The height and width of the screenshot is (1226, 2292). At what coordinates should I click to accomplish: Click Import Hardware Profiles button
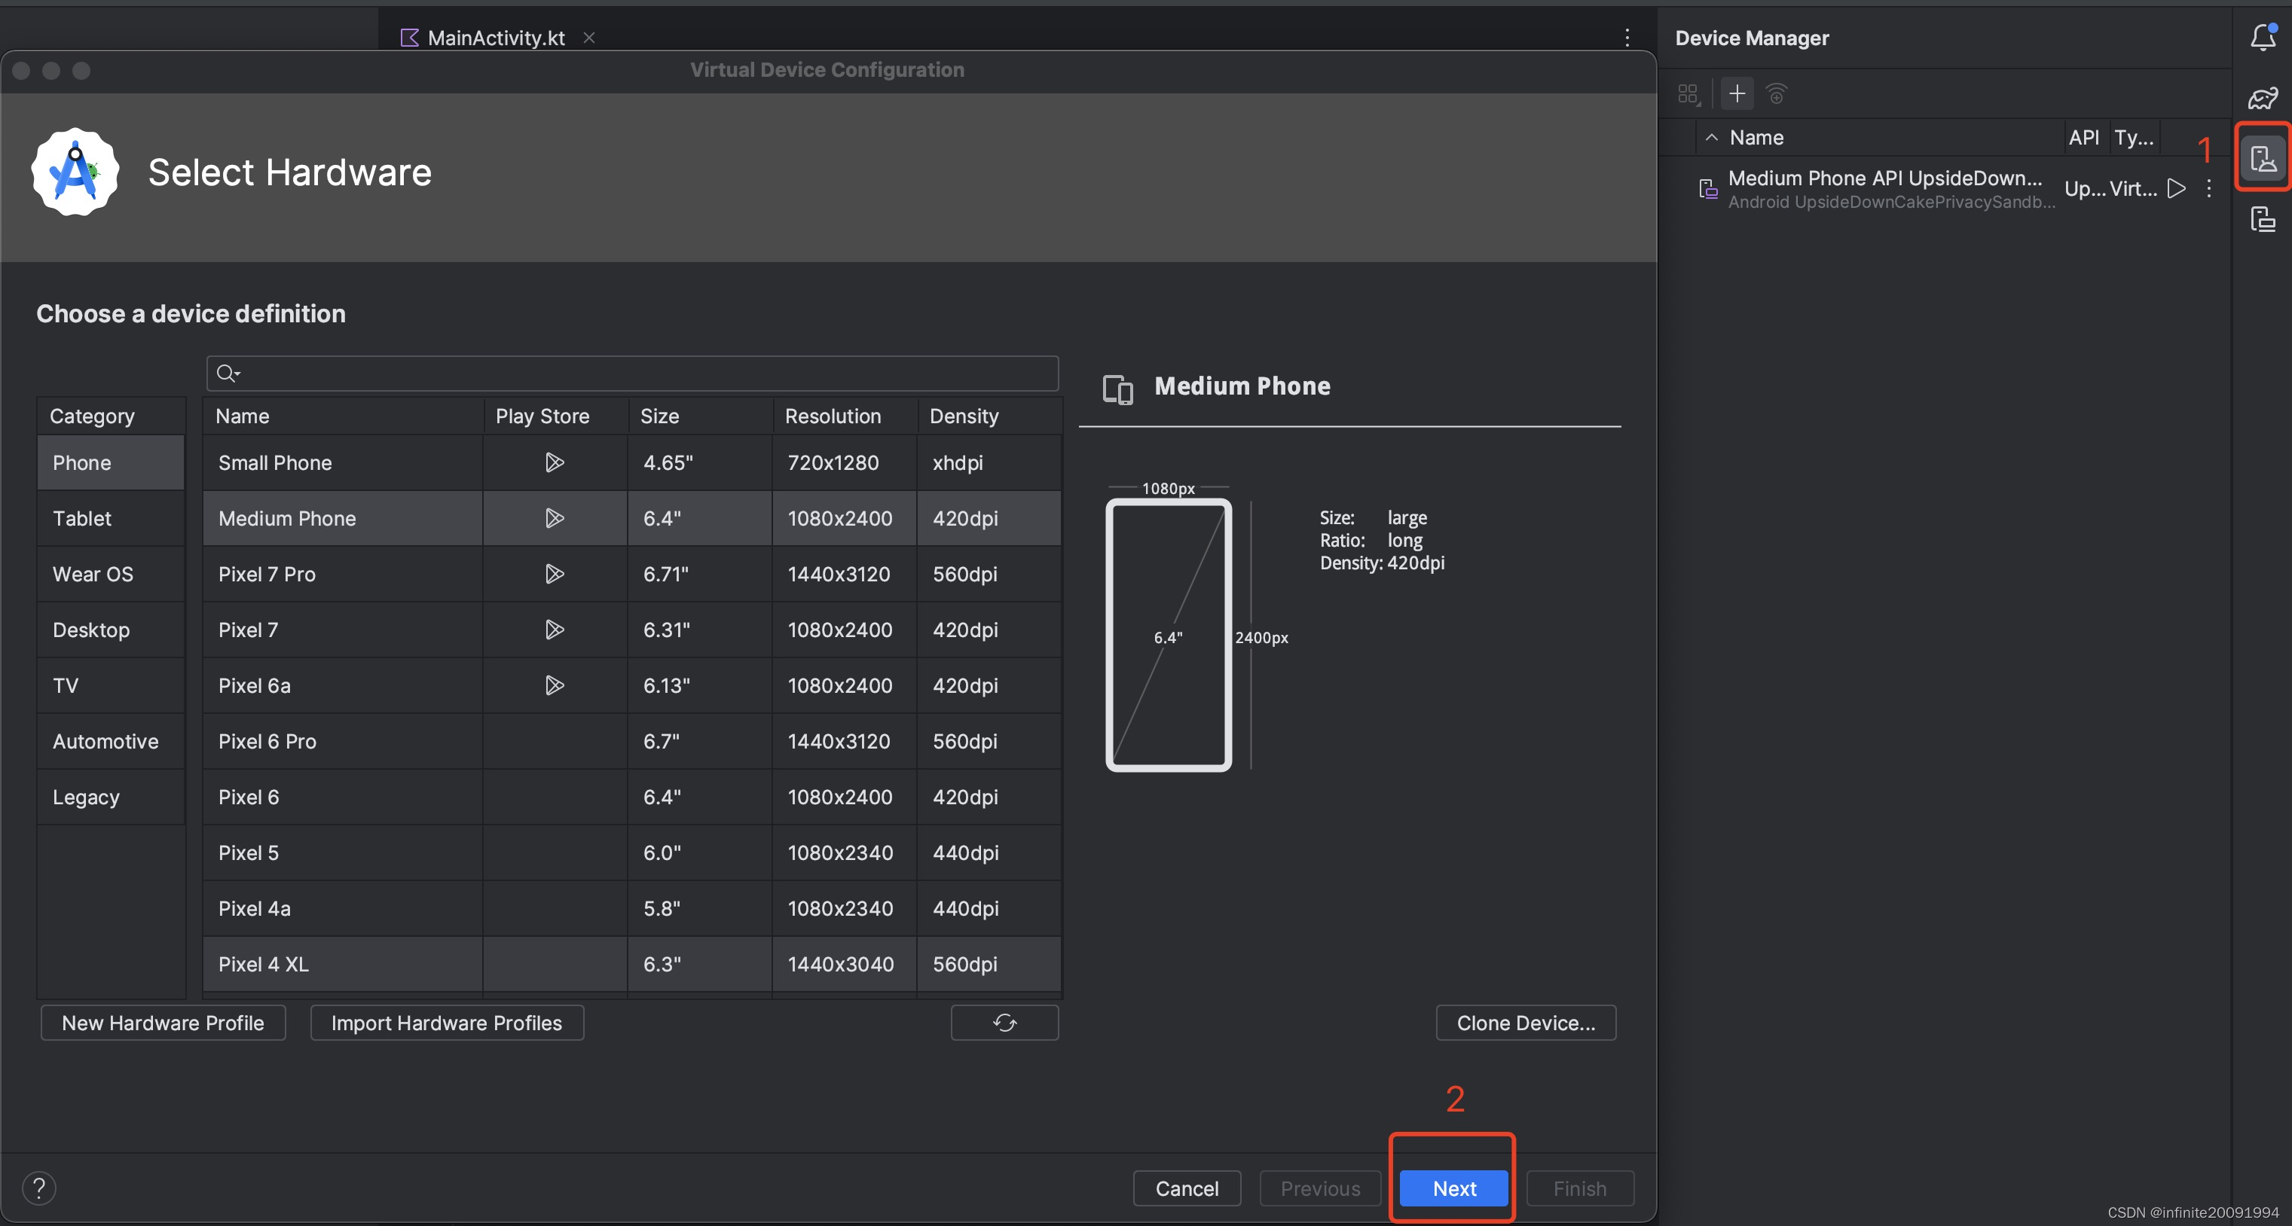(447, 1023)
